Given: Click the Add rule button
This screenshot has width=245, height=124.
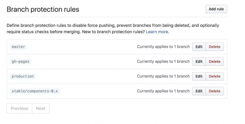Looking at the screenshot, I should click(x=216, y=9).
